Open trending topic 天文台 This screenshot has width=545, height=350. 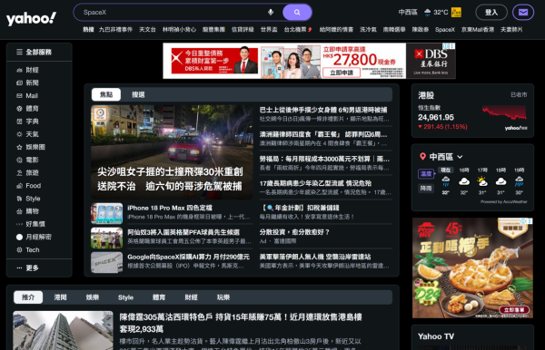coord(147,30)
